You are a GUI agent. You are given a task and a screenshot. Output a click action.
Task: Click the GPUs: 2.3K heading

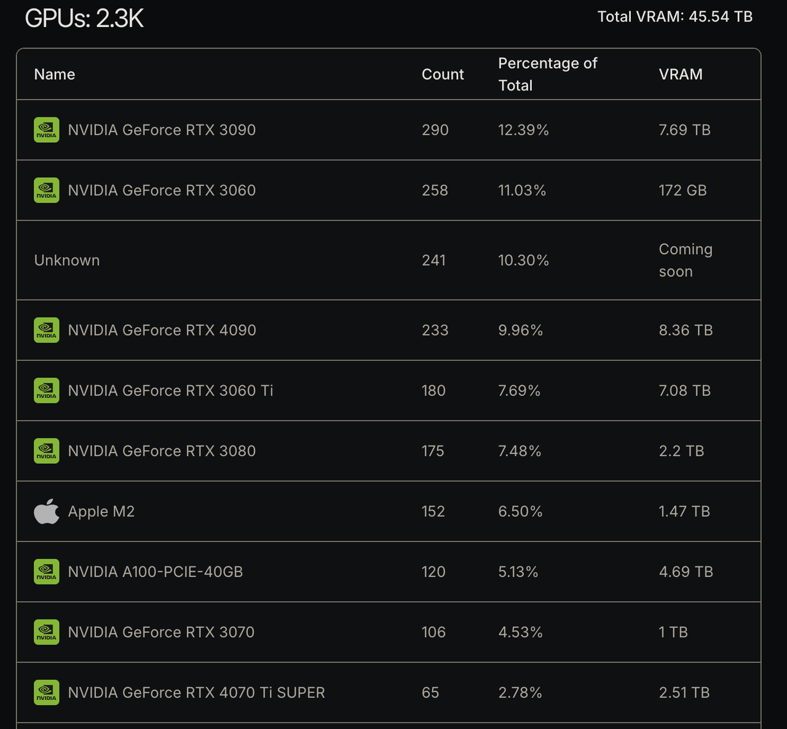click(84, 18)
